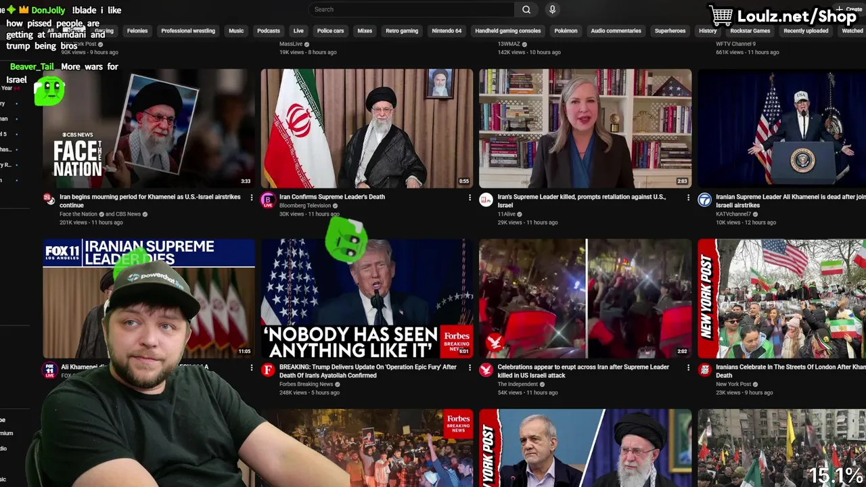This screenshot has width=866, height=487.
Task: Open 'Iran begins mourning period for Khamenei' title
Action: [x=150, y=201]
